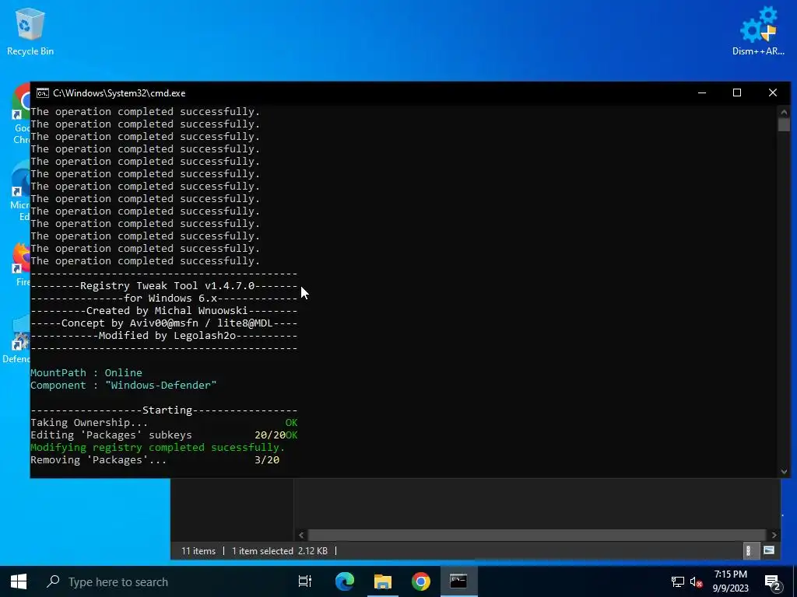Viewport: 797px width, 597px height.
Task: Click '1 item selected 2.12 KB' status
Action: [x=279, y=551]
